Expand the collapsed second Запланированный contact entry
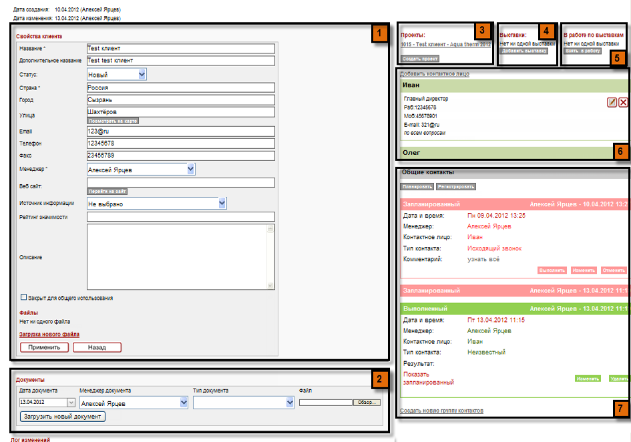The height and width of the screenshot is (442, 631). click(x=513, y=290)
